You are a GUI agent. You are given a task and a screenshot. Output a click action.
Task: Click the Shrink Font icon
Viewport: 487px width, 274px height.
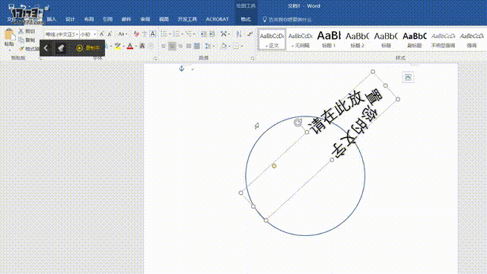pyautogui.click(x=110, y=34)
